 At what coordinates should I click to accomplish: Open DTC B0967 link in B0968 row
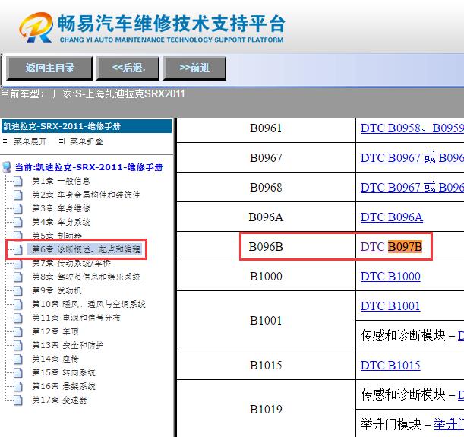coord(412,188)
